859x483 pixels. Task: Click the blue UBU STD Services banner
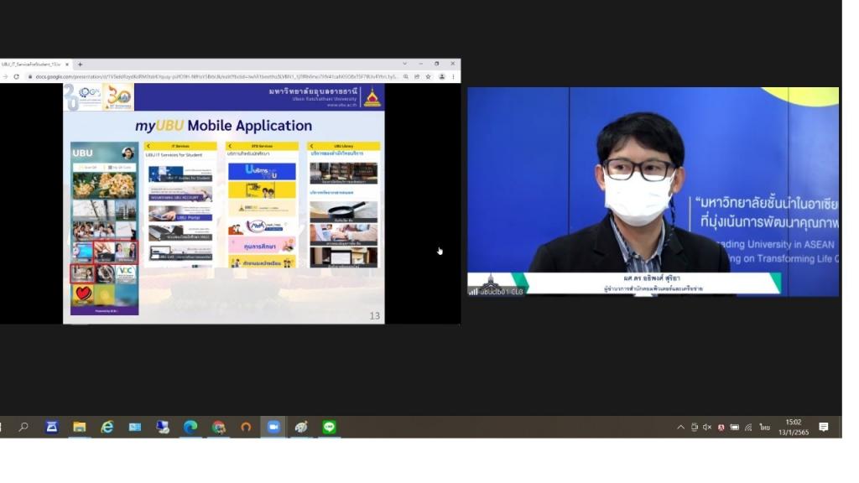pyautogui.click(x=262, y=171)
